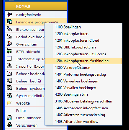The height and width of the screenshot is (130, 129).
Task: Click the Beheer bedrijf icon
Action: pyautogui.click(x=9, y=81)
